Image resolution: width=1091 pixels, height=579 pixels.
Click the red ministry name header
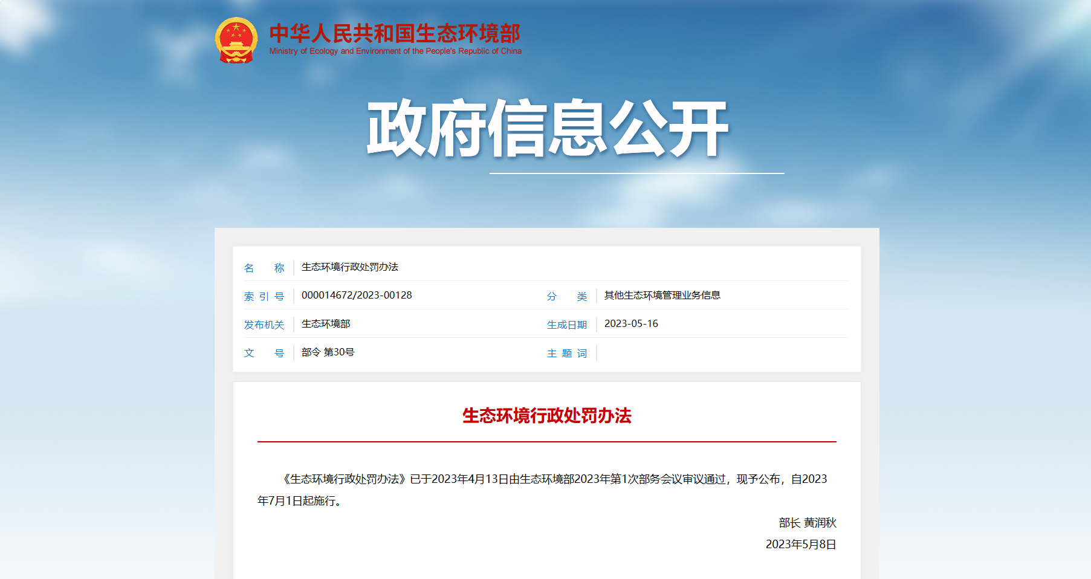(396, 33)
